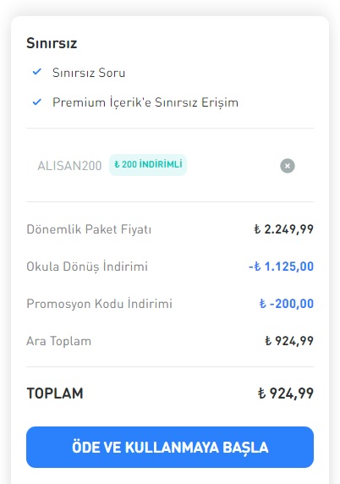Click the Ara Toplam ₺ 924,99 value
Screen dimensions: 340x484
289,341
